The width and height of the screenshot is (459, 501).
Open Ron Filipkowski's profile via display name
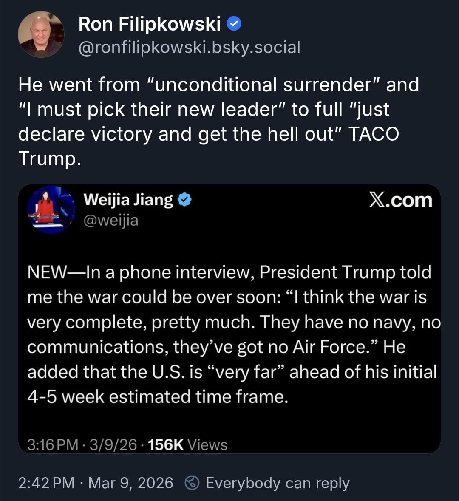pyautogui.click(x=150, y=24)
